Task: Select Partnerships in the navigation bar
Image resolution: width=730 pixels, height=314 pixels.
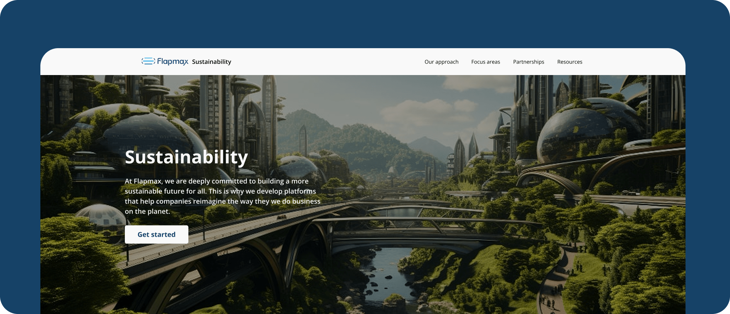Action: [529, 62]
